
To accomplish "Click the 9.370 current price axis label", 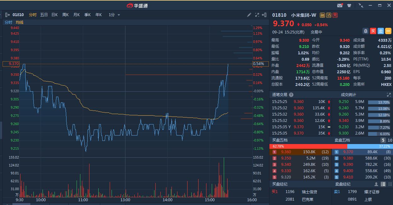I will tap(11, 64).
